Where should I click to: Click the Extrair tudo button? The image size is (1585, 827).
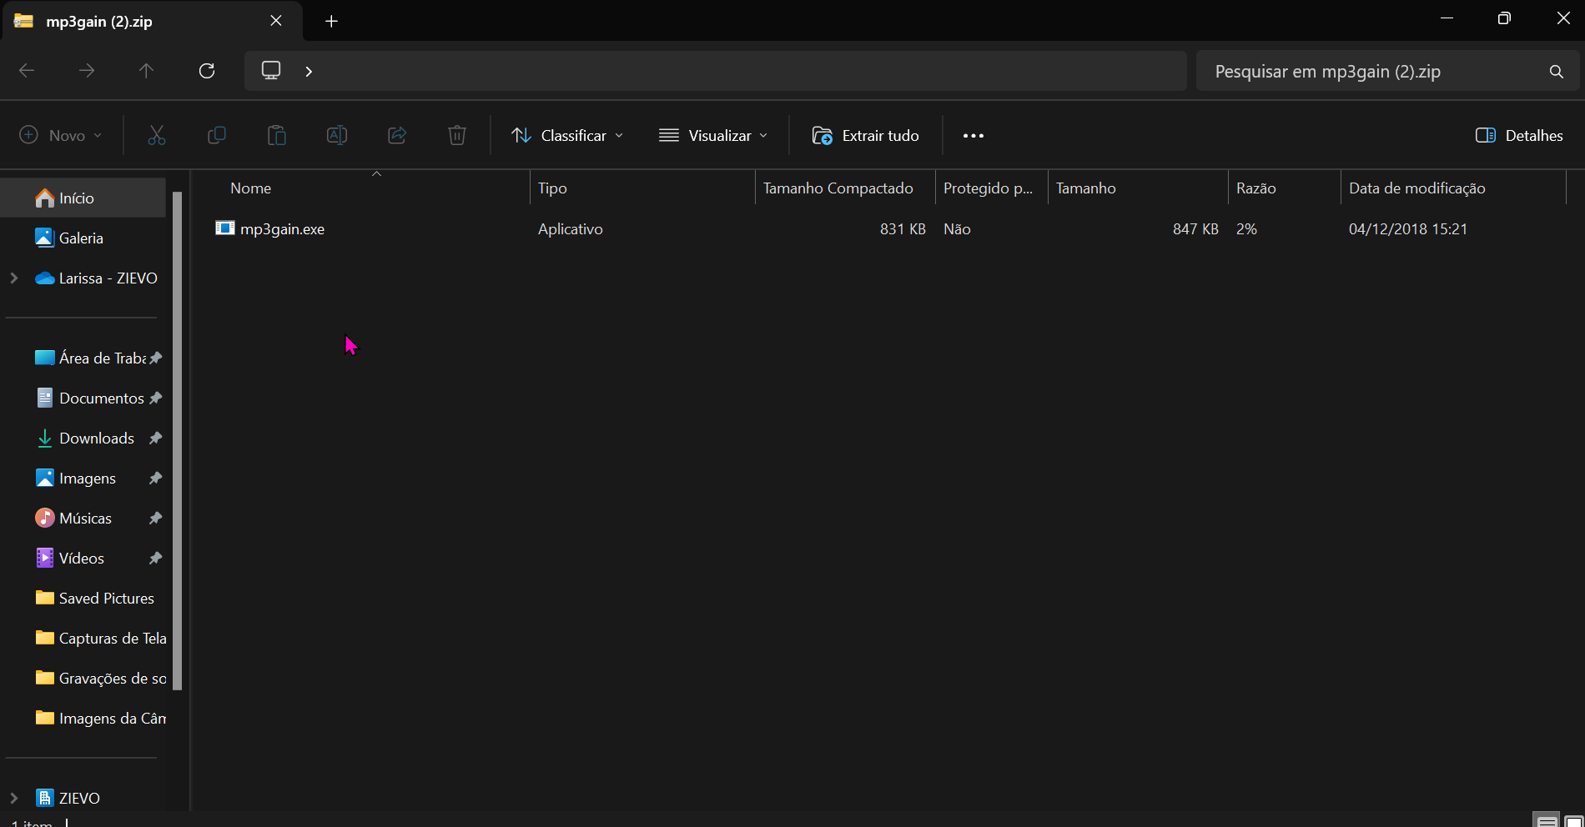coord(866,135)
